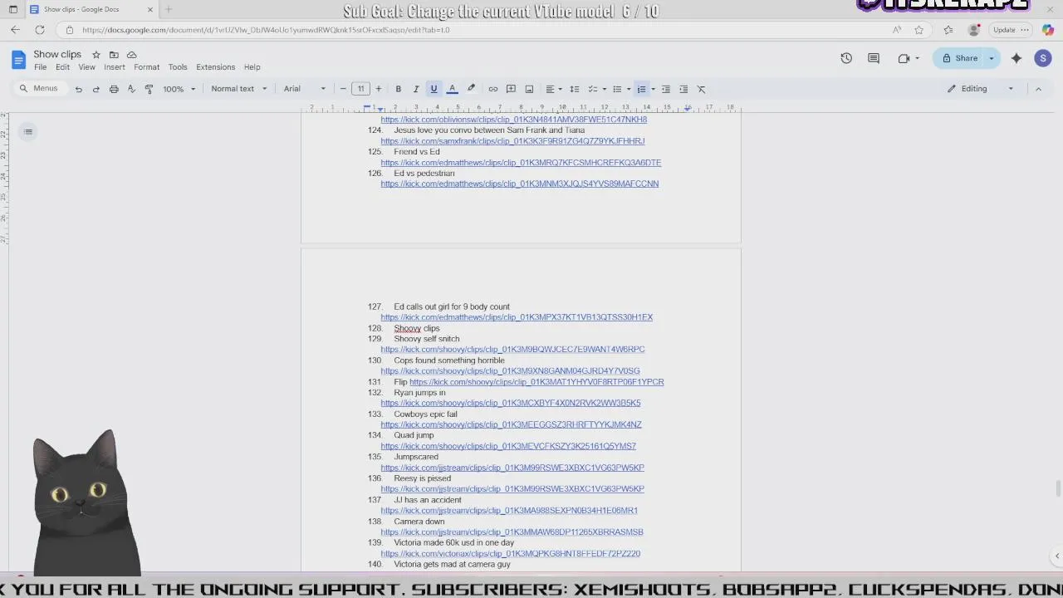The height and width of the screenshot is (598, 1063).
Task: Pick a highlight color
Action: [471, 89]
